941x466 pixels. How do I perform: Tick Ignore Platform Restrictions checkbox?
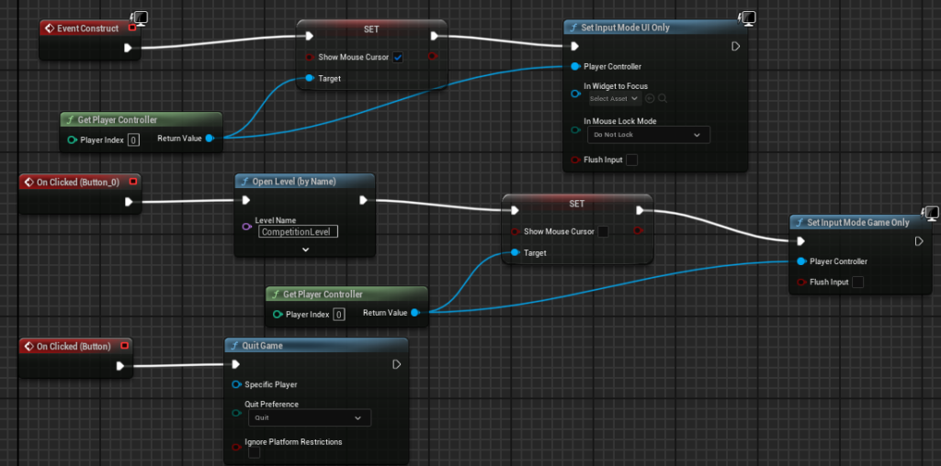pos(255,453)
